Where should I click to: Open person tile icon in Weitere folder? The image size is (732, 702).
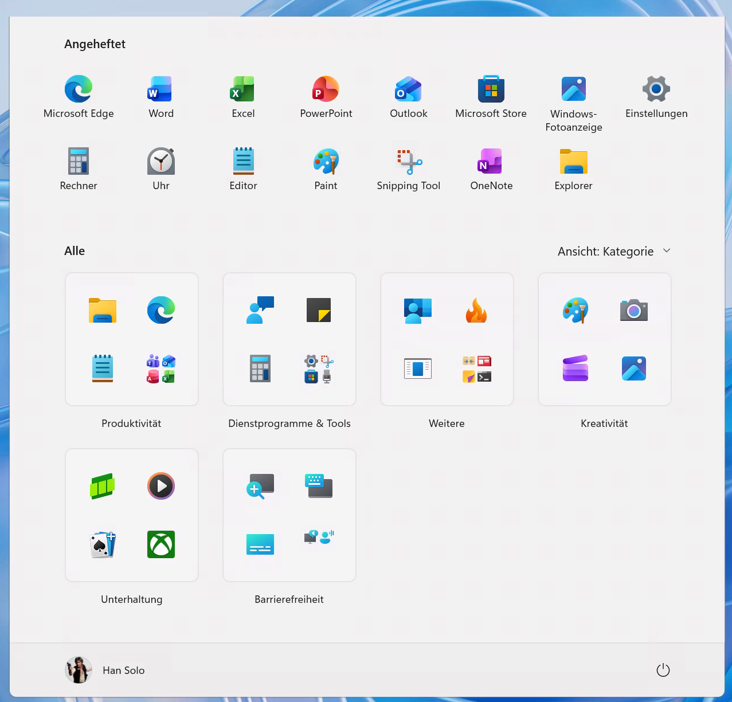click(418, 311)
